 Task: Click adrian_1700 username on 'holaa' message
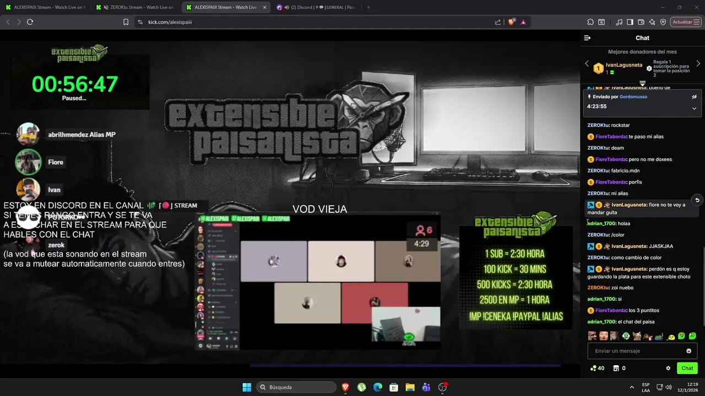(x=600, y=223)
